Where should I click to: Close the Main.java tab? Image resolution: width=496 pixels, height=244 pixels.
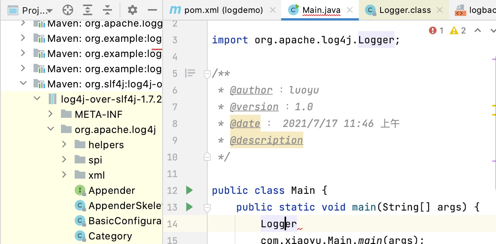tap(350, 10)
